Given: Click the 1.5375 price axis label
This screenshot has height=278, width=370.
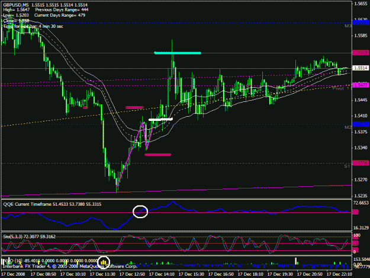Looking at the screenshot, I should (x=361, y=132).
